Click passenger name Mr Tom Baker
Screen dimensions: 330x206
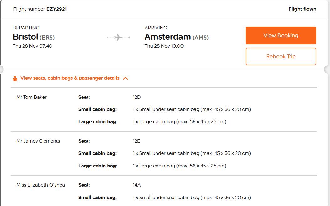tap(31, 97)
